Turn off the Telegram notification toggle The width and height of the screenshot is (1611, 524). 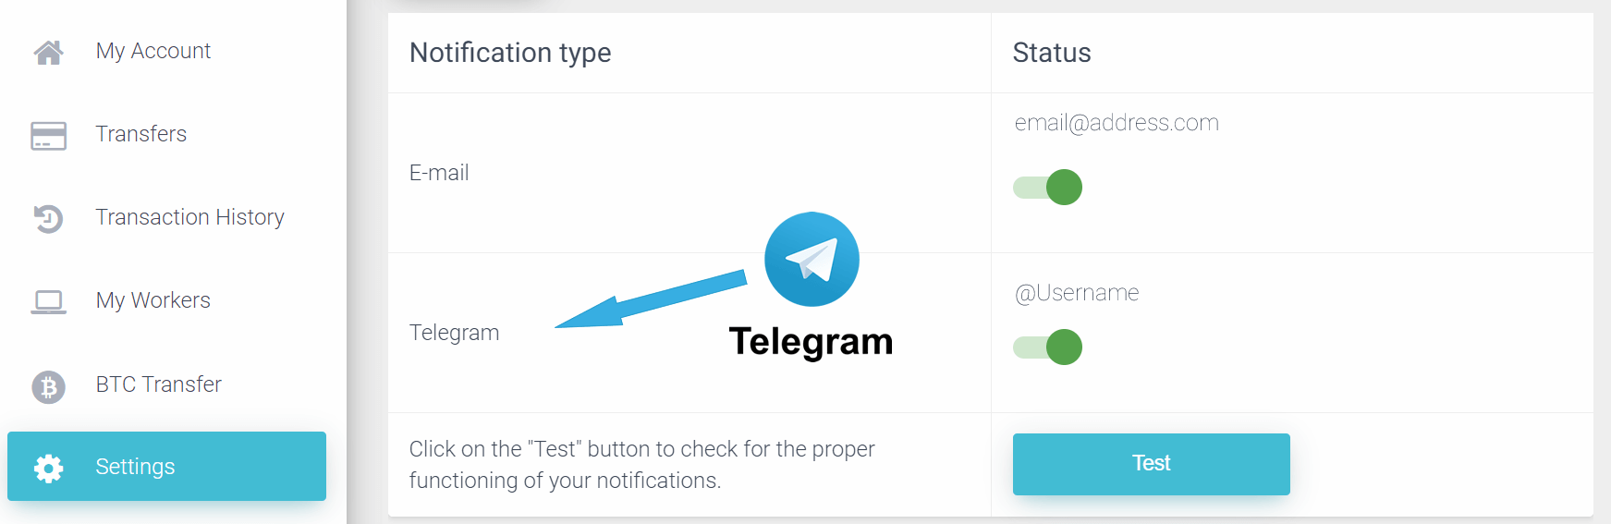coord(1047,347)
